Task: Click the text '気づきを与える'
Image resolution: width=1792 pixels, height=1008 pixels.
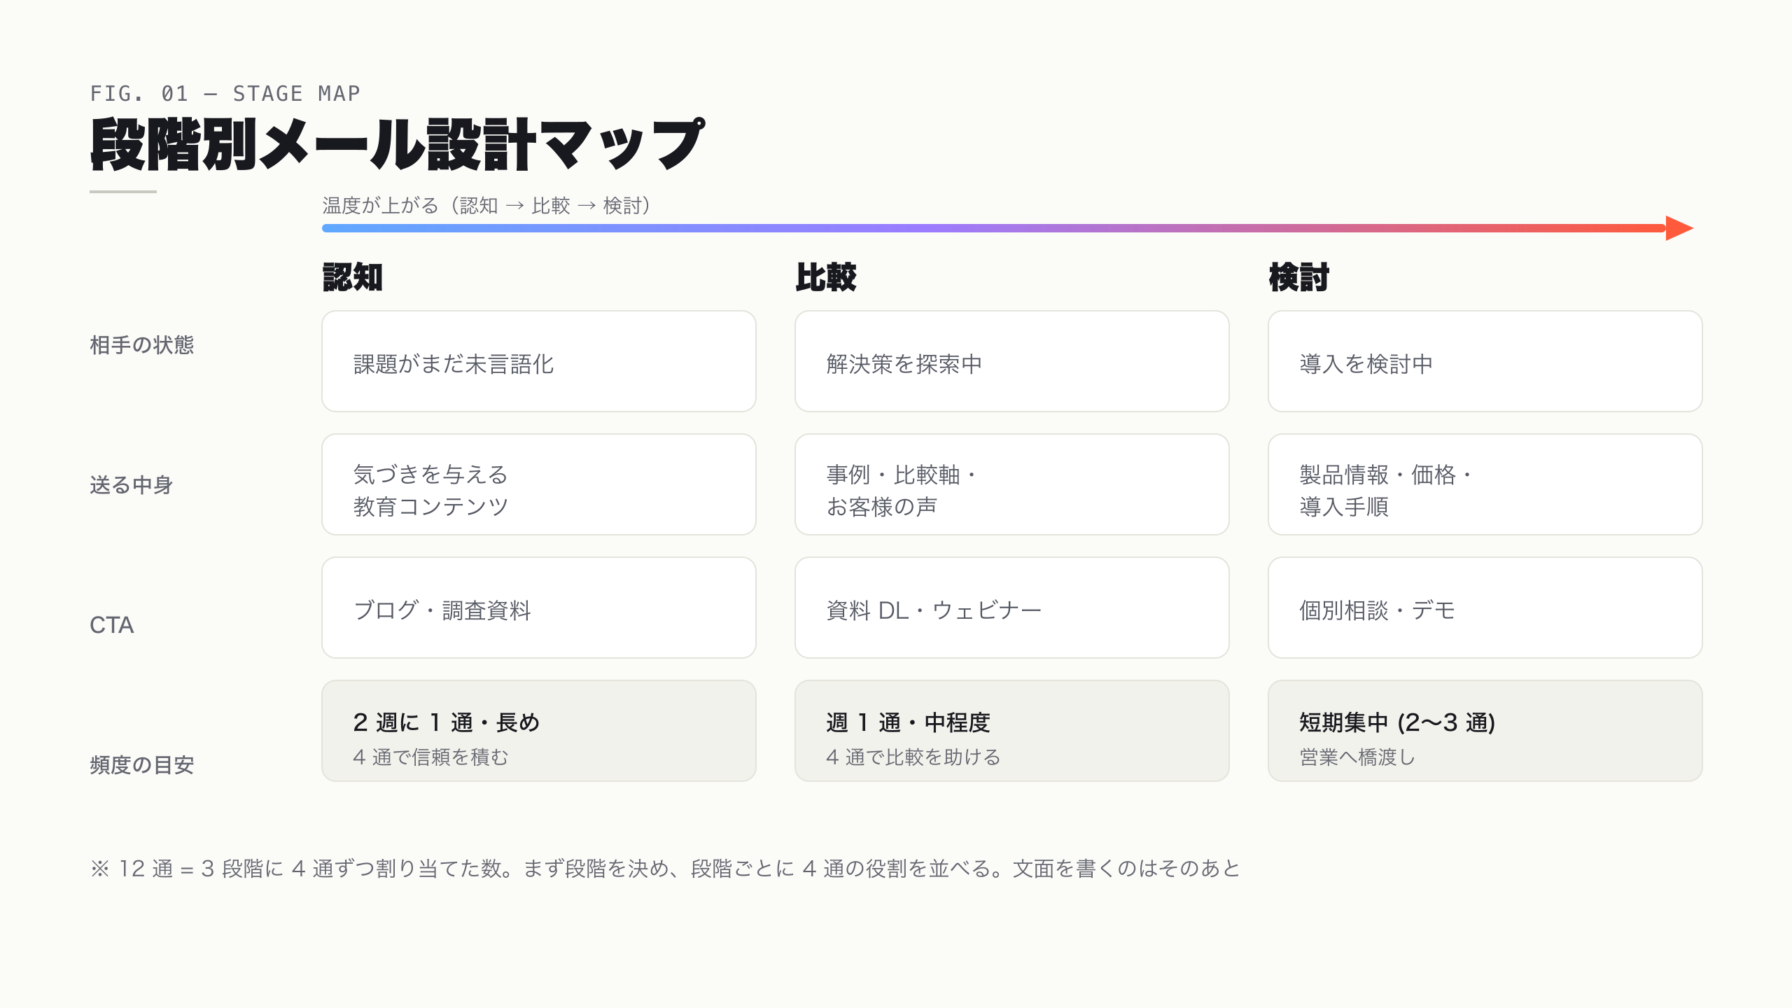Action: pos(430,475)
